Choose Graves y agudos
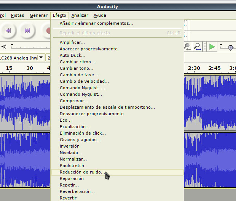This screenshot has height=201, width=236. (x=117, y=140)
